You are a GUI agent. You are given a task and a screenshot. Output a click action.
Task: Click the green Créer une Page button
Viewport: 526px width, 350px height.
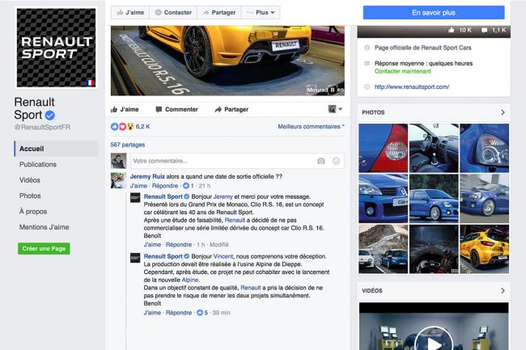[x=44, y=248]
